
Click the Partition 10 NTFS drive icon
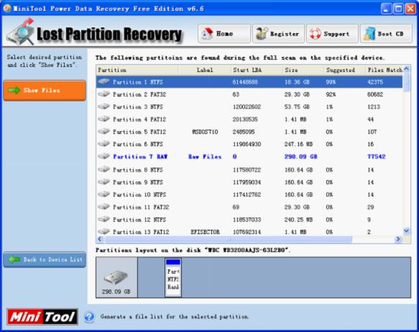(103, 194)
